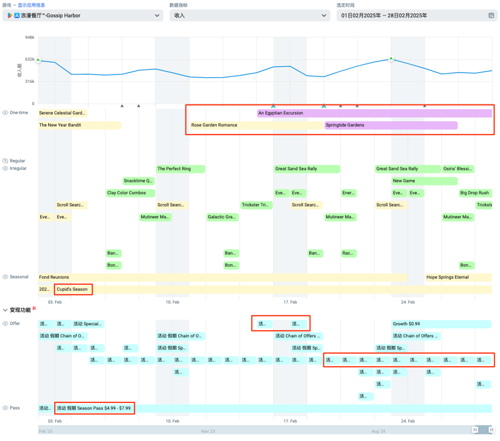The height and width of the screenshot is (441, 500).
Task: Select the Springtide Gardens event bar
Action: point(391,125)
